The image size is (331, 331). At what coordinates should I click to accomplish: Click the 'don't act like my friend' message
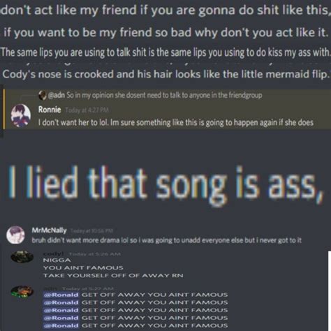[165, 10]
